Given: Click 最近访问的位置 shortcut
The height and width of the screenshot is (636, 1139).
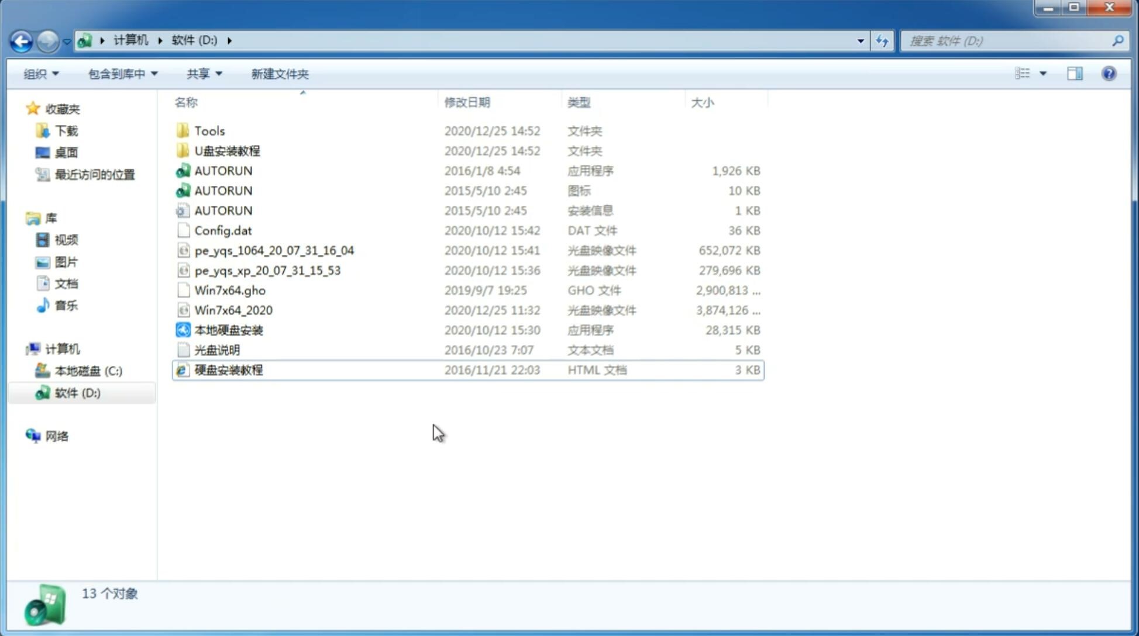Looking at the screenshot, I should tap(93, 174).
